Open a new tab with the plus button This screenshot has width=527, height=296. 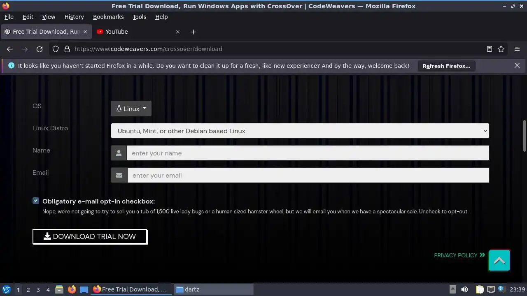pos(193,32)
